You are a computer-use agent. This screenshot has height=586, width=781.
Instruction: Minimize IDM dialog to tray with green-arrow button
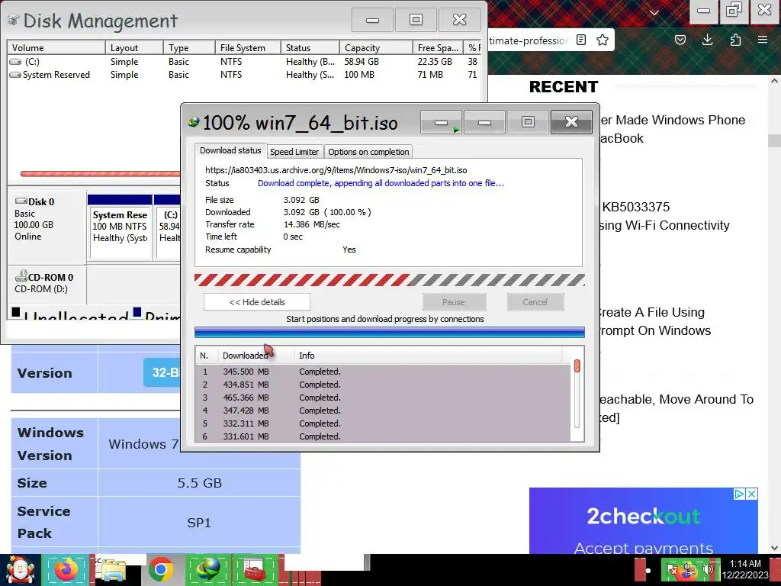442,123
